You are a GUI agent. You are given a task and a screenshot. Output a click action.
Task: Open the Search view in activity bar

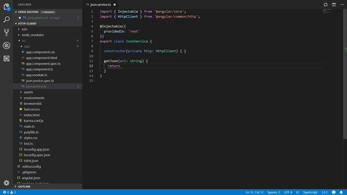tap(7, 19)
